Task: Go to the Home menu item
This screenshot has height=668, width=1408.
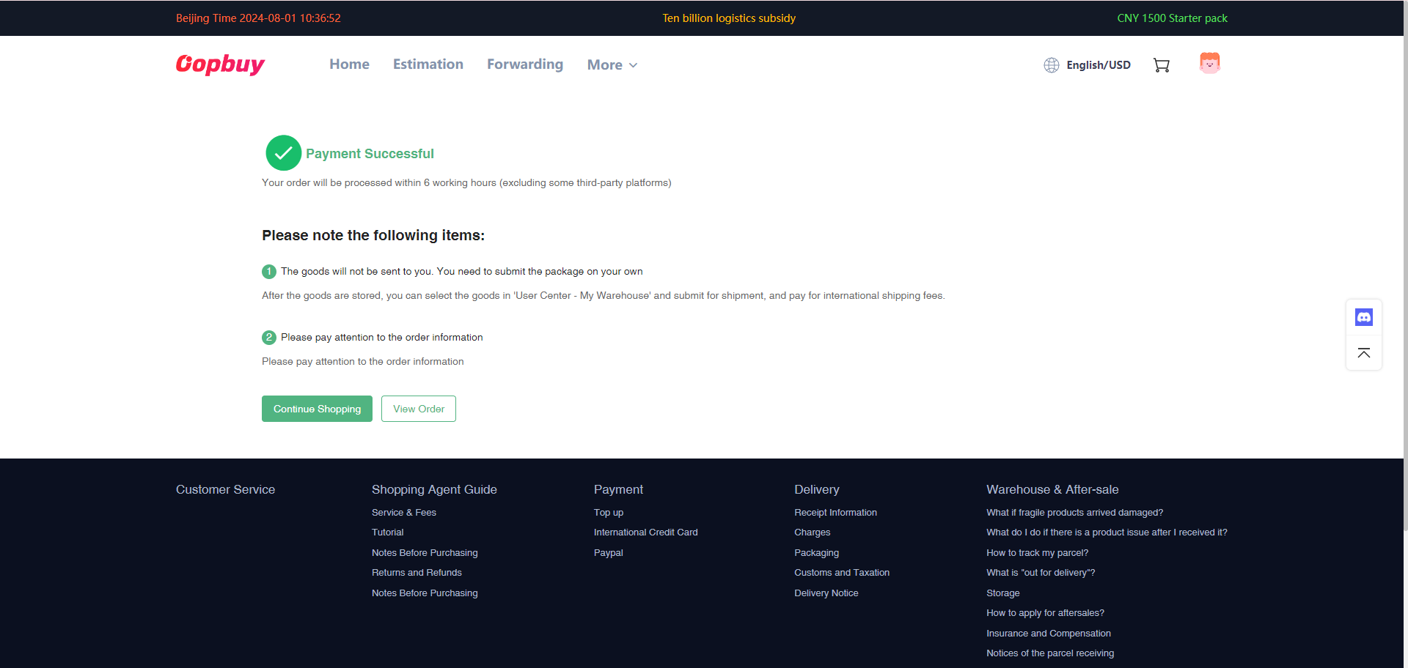Action: [349, 64]
